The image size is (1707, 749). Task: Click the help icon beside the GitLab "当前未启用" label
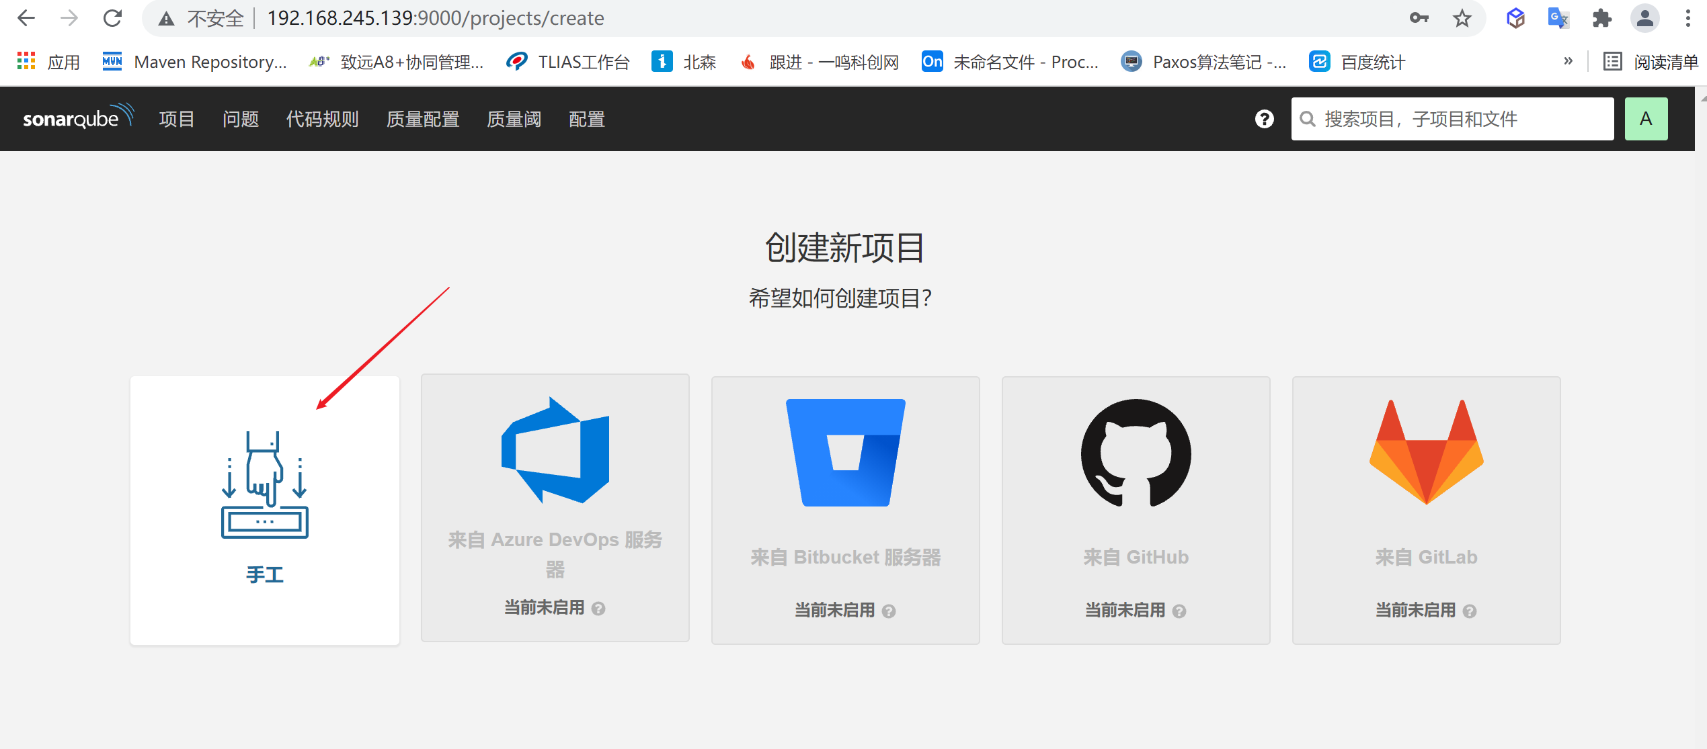(x=1470, y=611)
